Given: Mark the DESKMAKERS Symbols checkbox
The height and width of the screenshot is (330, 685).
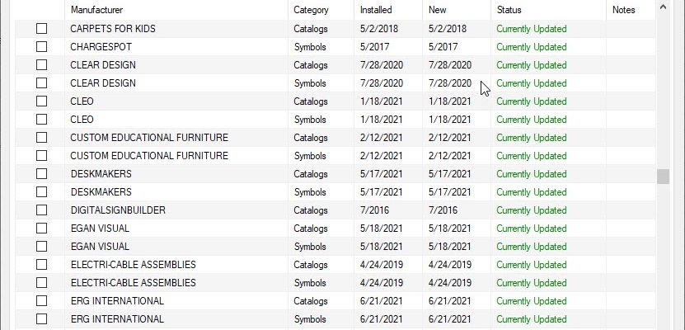Looking at the screenshot, I should (41, 192).
